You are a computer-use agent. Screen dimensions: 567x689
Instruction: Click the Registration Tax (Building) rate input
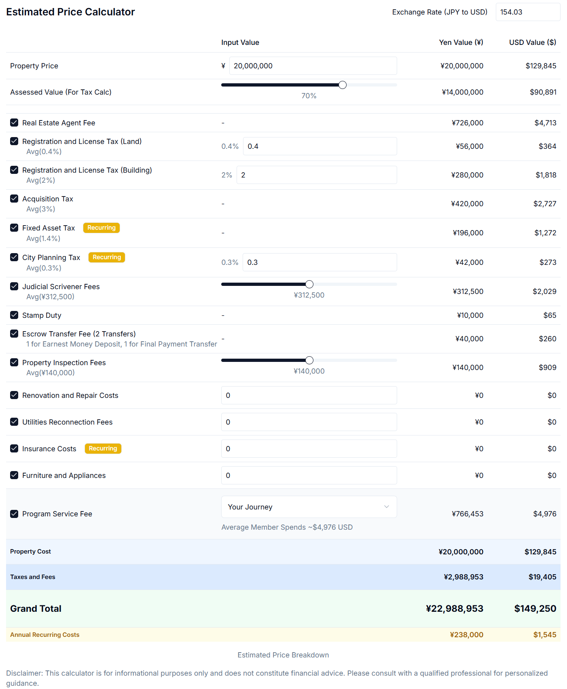[x=316, y=175]
